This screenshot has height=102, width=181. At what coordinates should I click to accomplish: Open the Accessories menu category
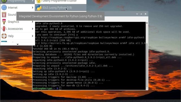[x=17, y=29]
